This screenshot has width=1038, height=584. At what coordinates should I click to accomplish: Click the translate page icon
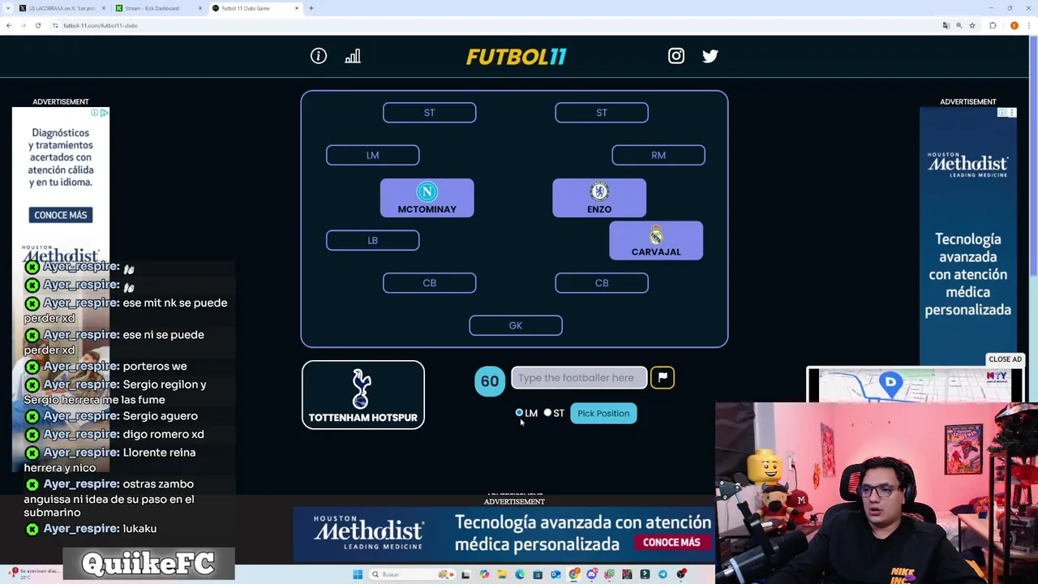click(946, 25)
